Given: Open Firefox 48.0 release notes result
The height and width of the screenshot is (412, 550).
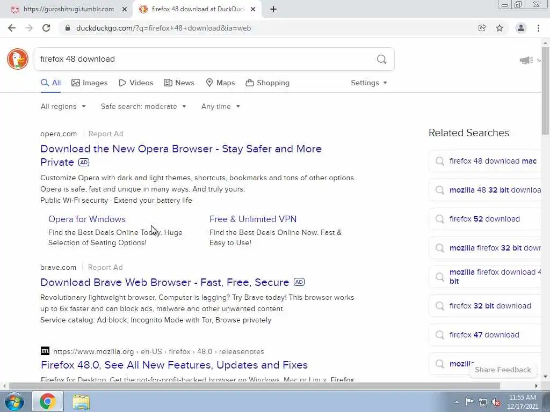Looking at the screenshot, I should [x=175, y=365].
